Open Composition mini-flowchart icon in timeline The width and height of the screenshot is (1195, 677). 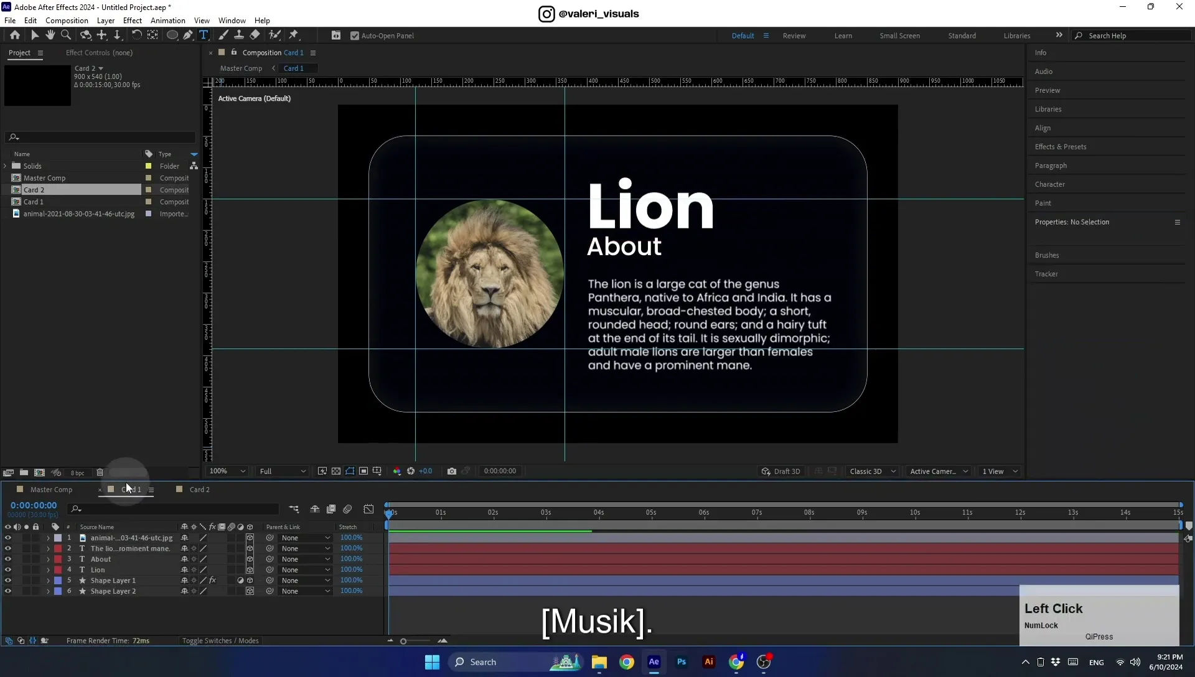coord(294,509)
